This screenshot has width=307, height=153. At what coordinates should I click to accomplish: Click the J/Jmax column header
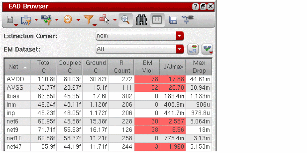pos(173,67)
